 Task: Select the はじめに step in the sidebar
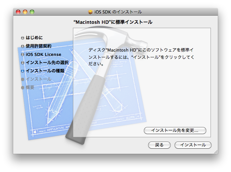coord(34,38)
